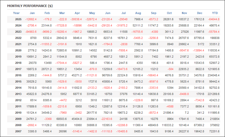
Task: Click the Year column header
Action: coord(16,13)
